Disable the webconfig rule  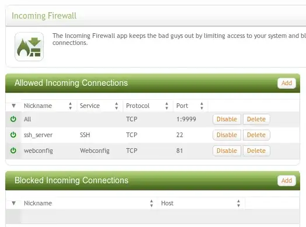pos(227,151)
